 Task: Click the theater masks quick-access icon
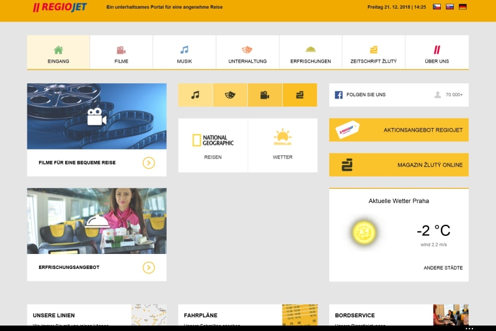click(x=230, y=95)
